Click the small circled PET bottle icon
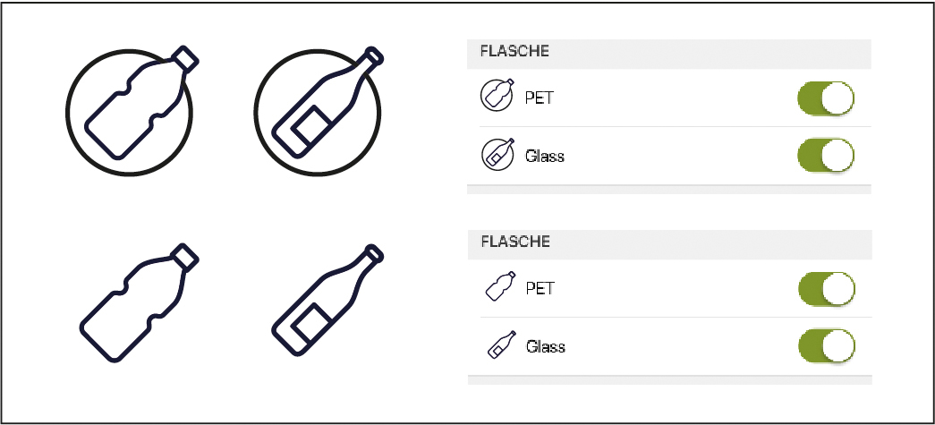This screenshot has height=425, width=935. tap(497, 96)
